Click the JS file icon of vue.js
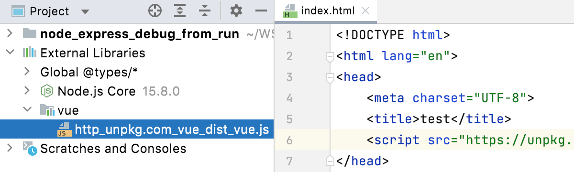This screenshot has height=172, width=574. pyautogui.click(x=64, y=129)
